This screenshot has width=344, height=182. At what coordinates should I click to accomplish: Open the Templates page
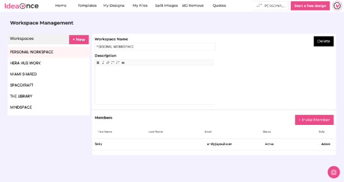(x=87, y=5)
